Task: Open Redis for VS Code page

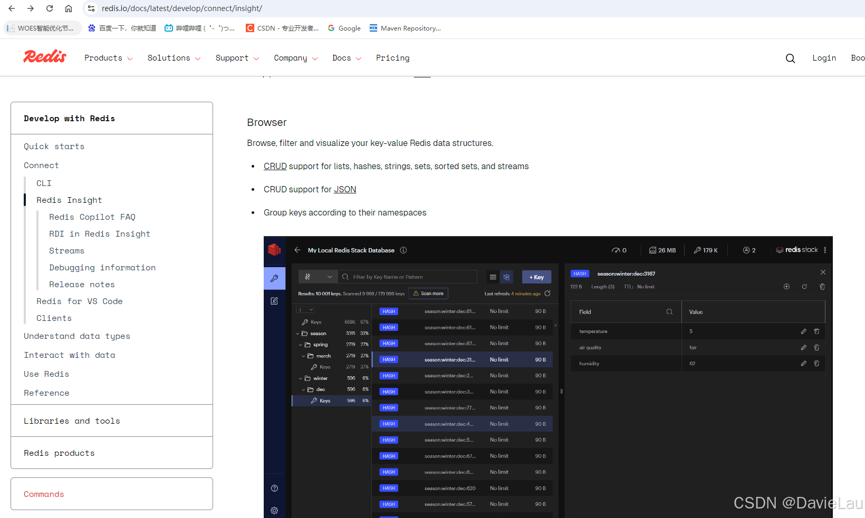Action: click(x=80, y=301)
